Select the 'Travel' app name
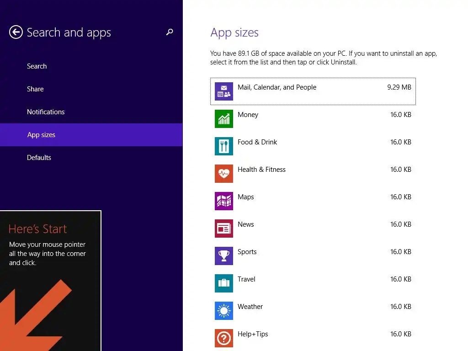468x351 pixels. coord(246,279)
